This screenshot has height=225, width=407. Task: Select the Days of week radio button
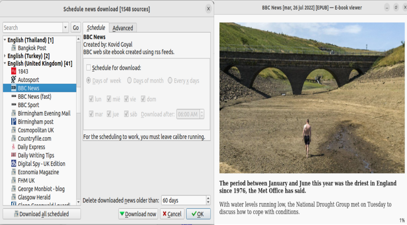pyautogui.click(x=88, y=80)
